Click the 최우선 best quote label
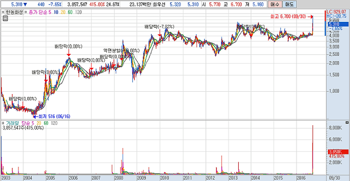The image size is (350, 181). [x=158, y=4]
